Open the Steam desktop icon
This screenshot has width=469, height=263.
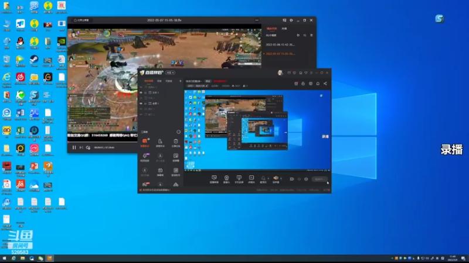[34, 61]
